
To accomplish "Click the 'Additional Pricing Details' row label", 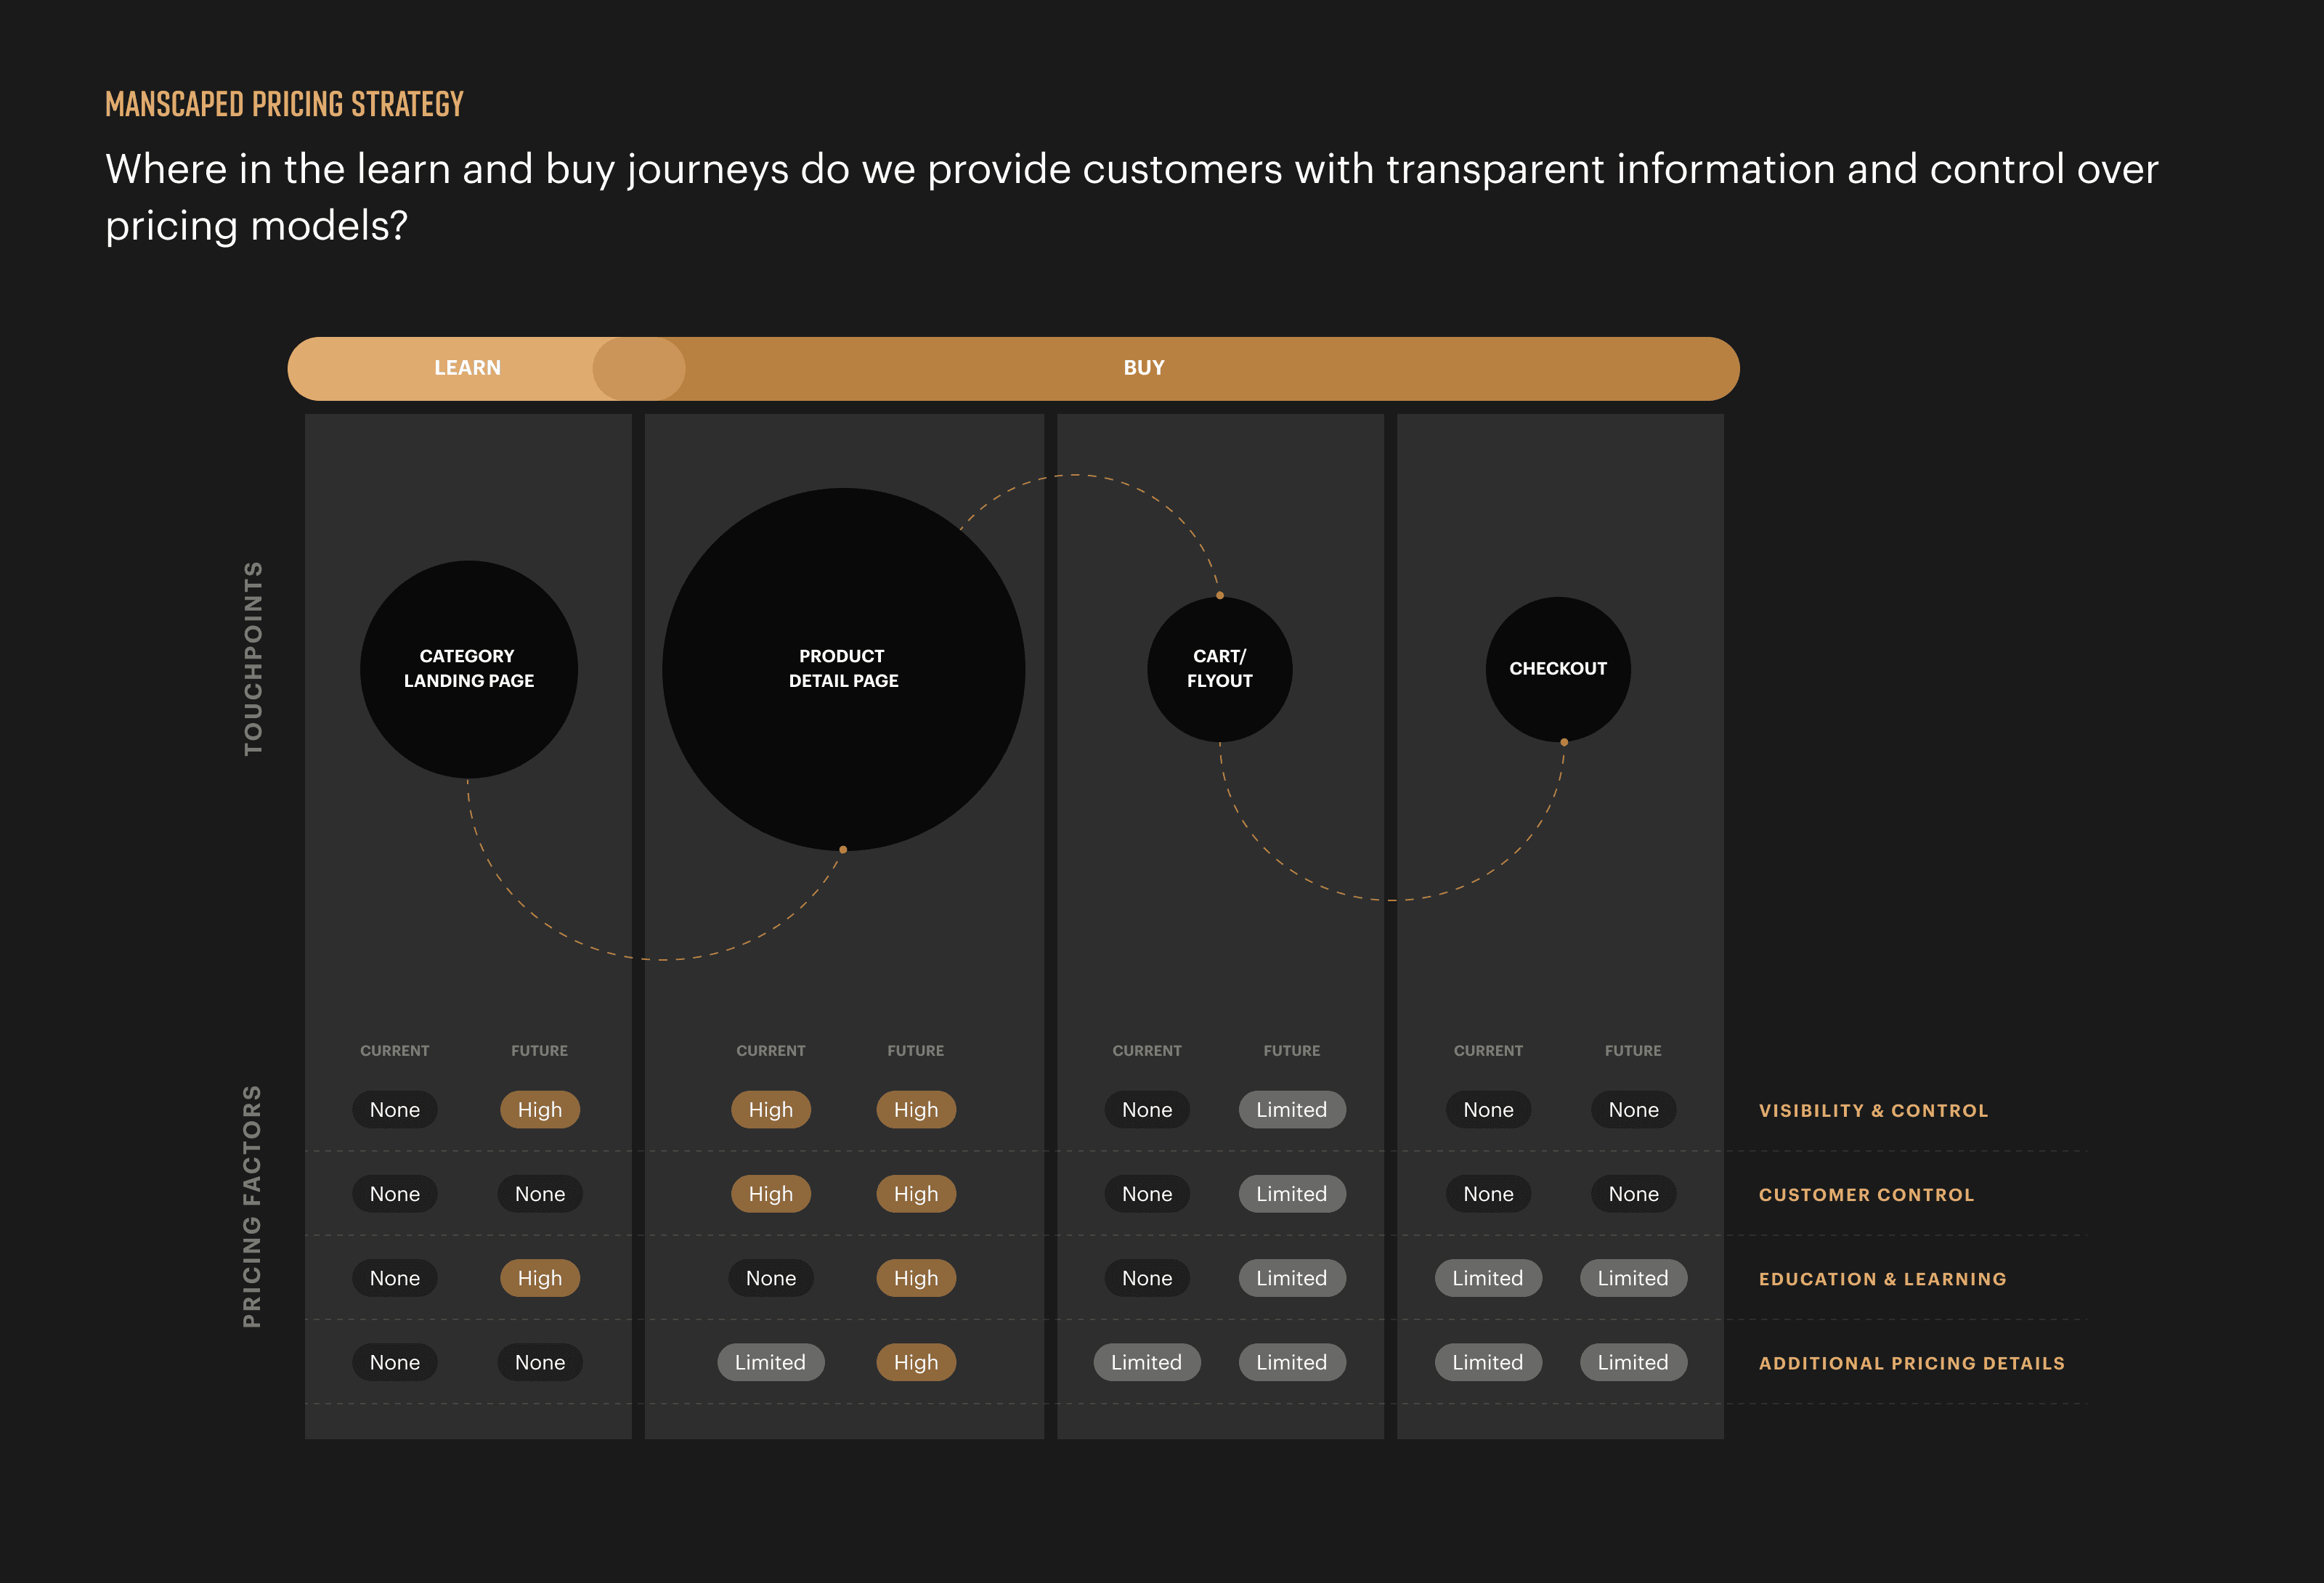I will tap(1911, 1362).
